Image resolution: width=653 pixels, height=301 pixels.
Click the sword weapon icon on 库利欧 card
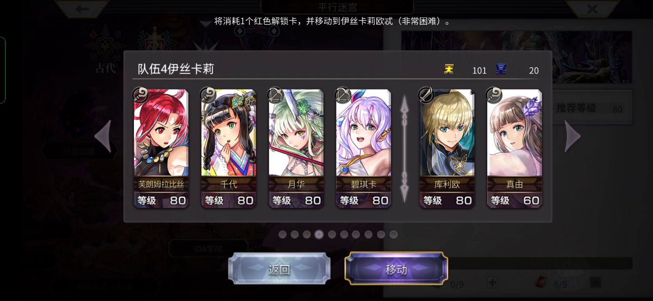(x=427, y=95)
